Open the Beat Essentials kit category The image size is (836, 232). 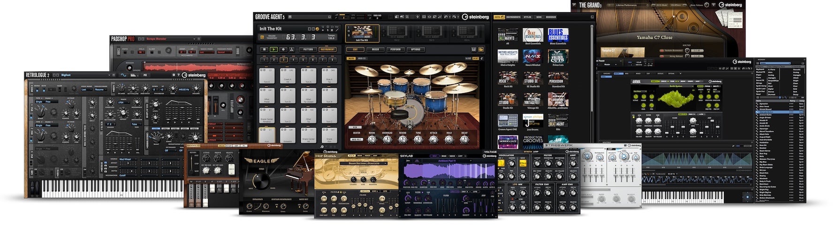(x=533, y=36)
